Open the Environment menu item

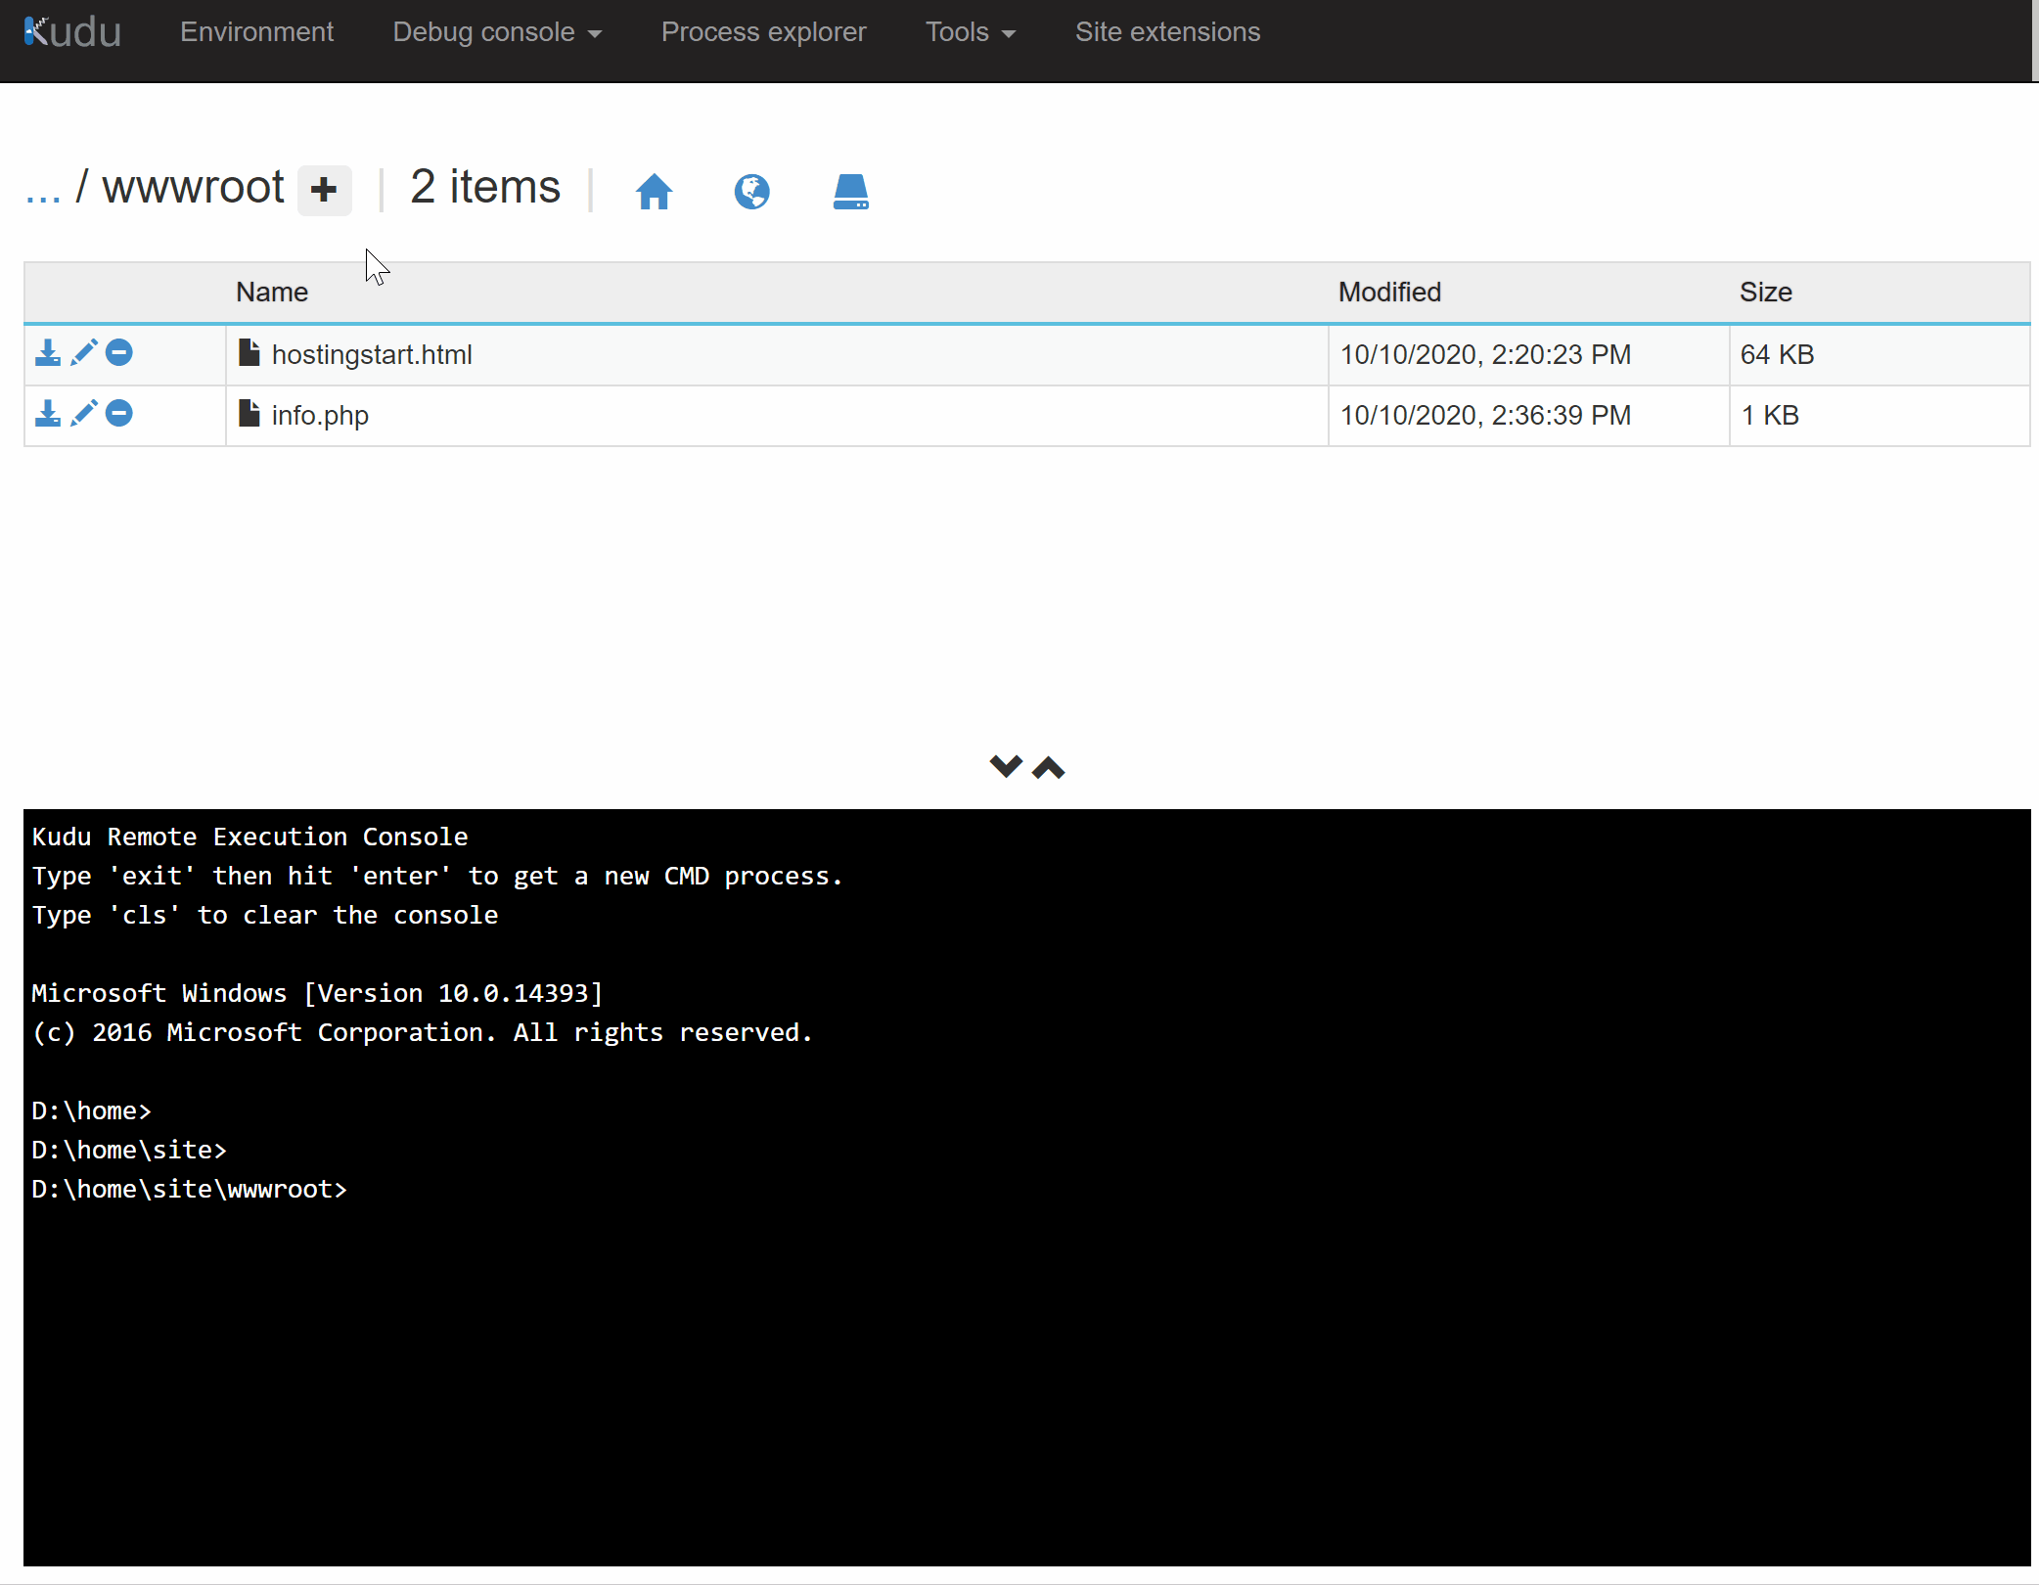(x=256, y=32)
